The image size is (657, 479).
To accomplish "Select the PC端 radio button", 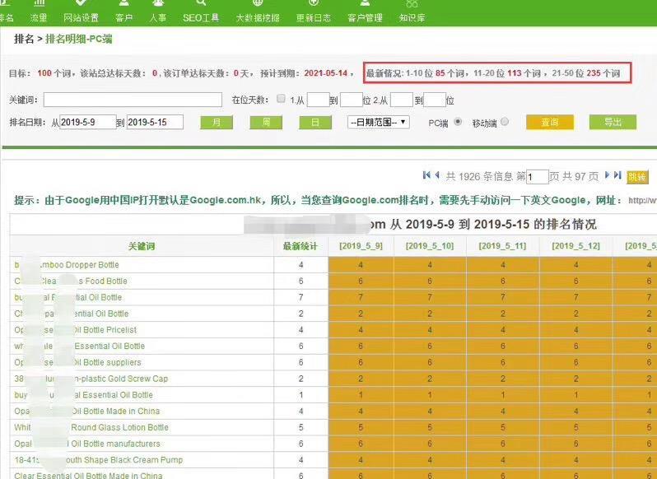I will (x=458, y=122).
